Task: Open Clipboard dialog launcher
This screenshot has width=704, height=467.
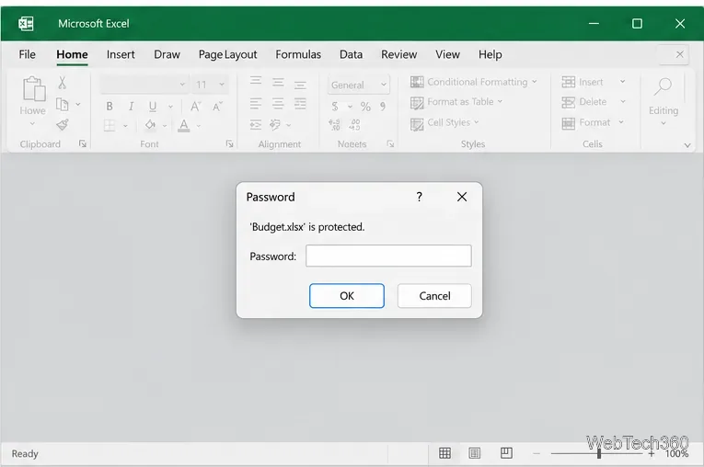Action: click(x=83, y=143)
